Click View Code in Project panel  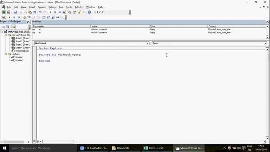3,27
